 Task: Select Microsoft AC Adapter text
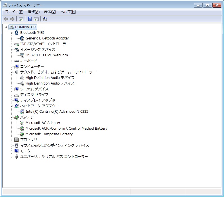(43, 123)
